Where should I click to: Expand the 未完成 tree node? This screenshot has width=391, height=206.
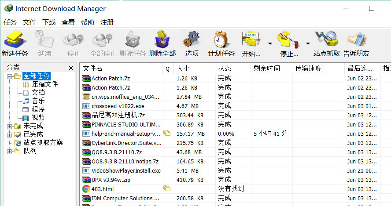click(10, 126)
